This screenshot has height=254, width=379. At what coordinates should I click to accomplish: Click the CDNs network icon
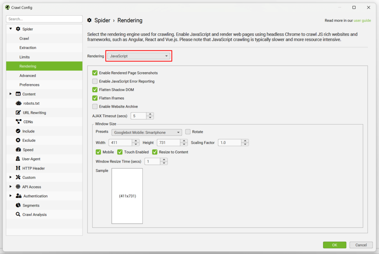19,122
